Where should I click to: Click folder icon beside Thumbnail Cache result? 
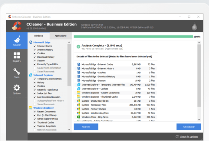[x=79, y=97]
